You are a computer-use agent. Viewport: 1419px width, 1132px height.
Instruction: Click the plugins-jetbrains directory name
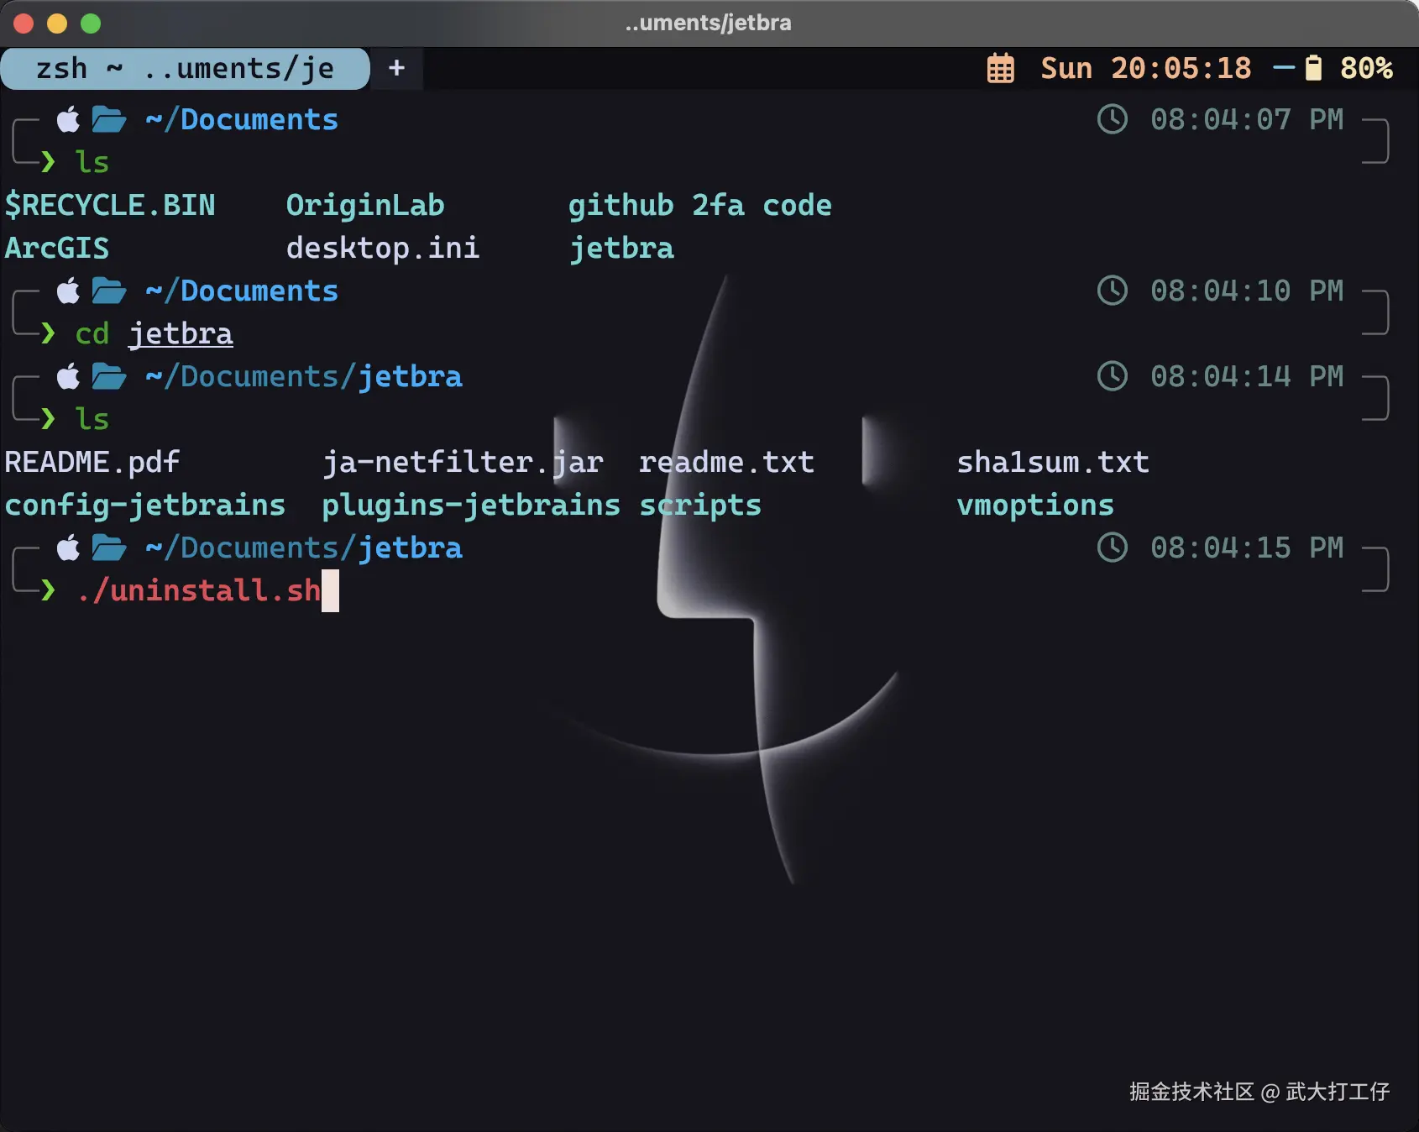click(x=471, y=506)
